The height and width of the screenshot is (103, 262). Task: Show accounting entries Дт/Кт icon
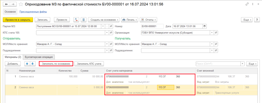click(76, 20)
